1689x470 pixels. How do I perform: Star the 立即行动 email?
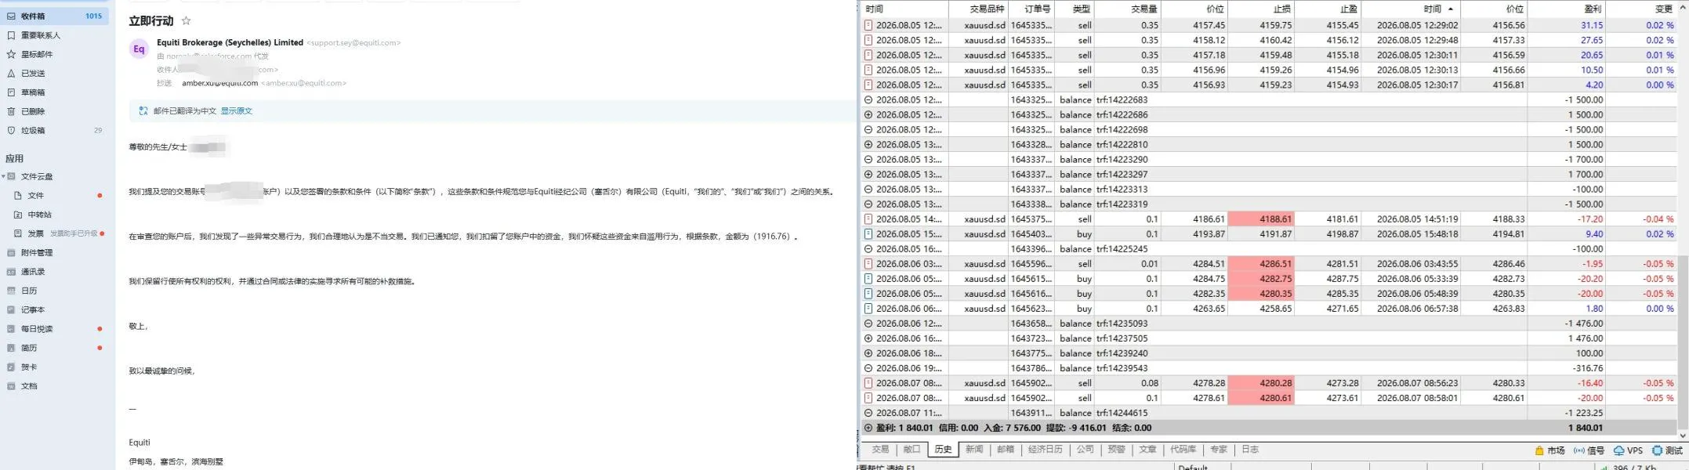point(186,21)
